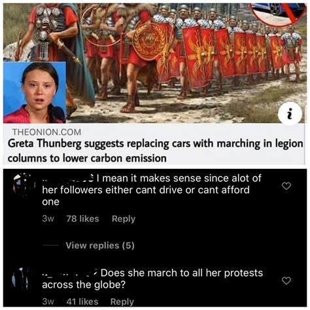Click first commenter's blurred username
Screen dimensions: 310x310
[x=68, y=179]
